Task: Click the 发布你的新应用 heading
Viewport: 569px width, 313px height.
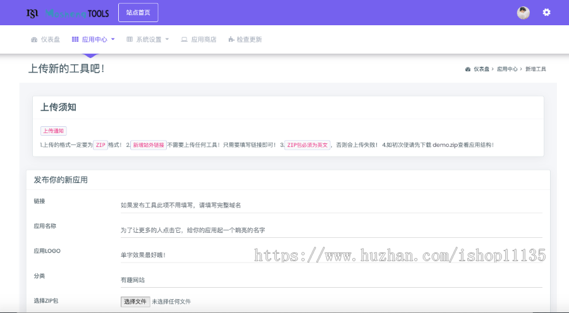Action: click(61, 180)
